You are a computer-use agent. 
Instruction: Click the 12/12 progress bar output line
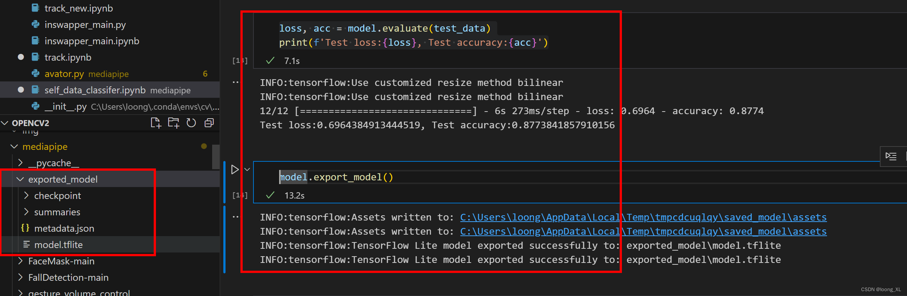(x=512, y=111)
